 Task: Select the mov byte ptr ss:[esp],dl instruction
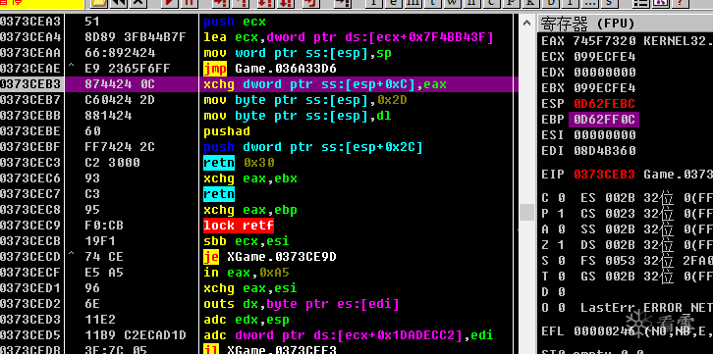(298, 116)
